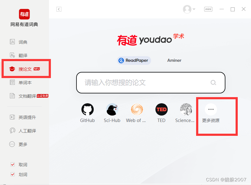The width and height of the screenshot is (251, 185).
Task: Open the GitHub shortcut icon
Action: [x=87, y=109]
